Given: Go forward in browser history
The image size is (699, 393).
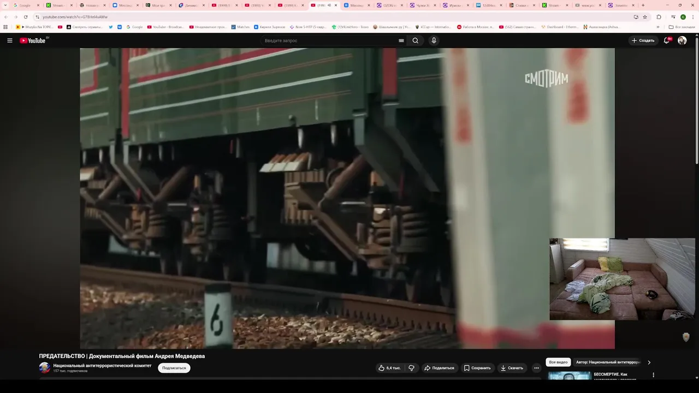Looking at the screenshot, I should tap(16, 17).
